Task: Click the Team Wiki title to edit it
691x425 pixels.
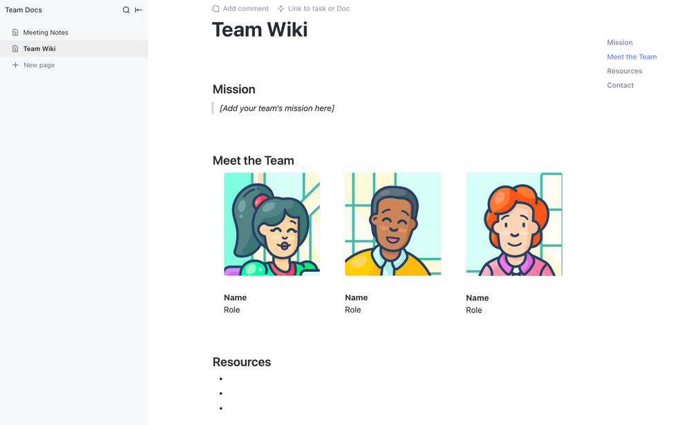Action: (x=260, y=30)
